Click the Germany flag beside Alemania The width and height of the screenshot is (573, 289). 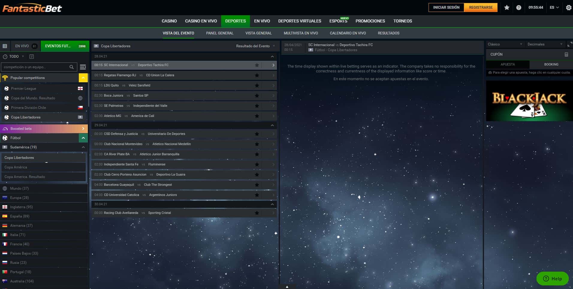(5, 226)
